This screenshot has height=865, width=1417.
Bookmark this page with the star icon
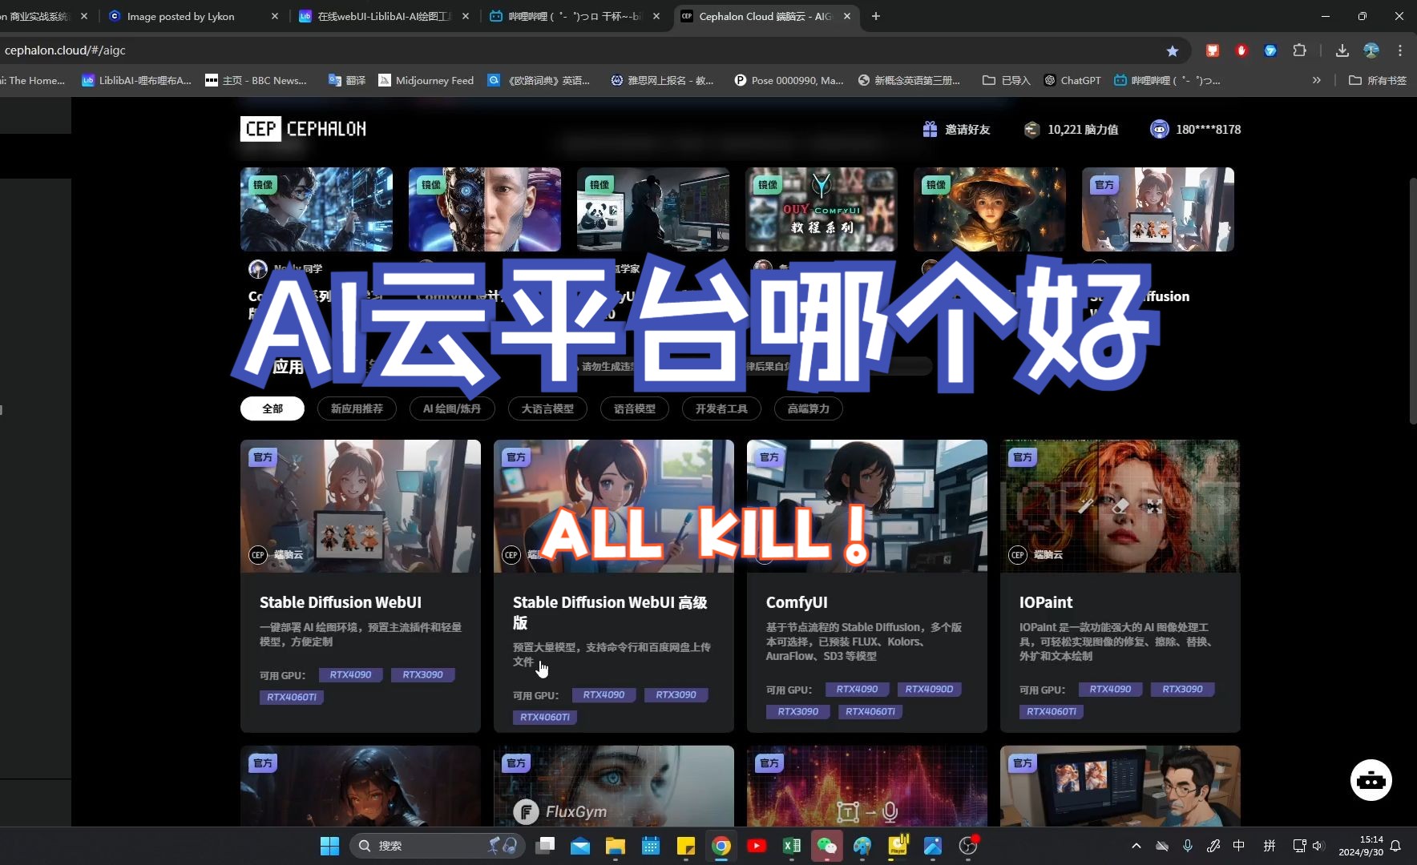coord(1173,50)
